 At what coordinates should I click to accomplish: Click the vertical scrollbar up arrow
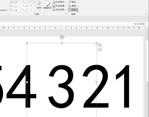click(147, 28)
